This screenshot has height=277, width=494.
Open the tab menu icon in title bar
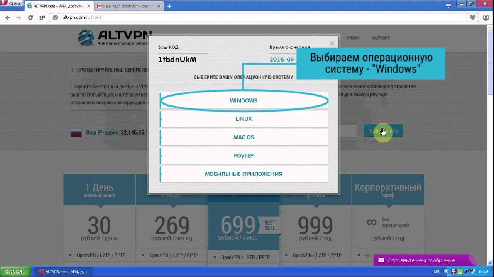pos(448,6)
